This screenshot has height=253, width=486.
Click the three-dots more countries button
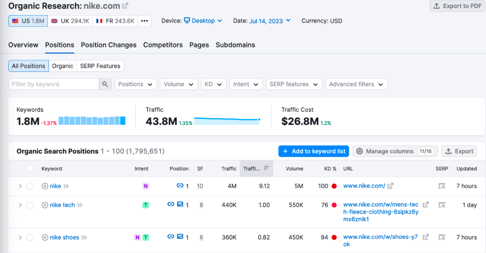click(x=144, y=21)
